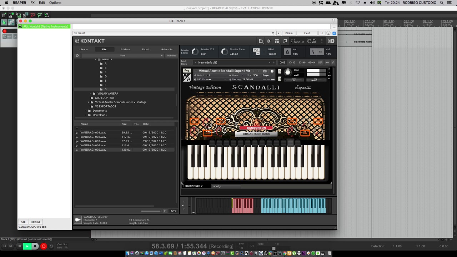Open Kontakt save/files menu disk icon
The image size is (457, 257).
(261, 41)
